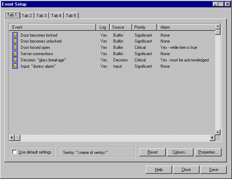Click the icon beside Door becomes unlocked
Viewport: 232px width, 179px height.
[15, 41]
